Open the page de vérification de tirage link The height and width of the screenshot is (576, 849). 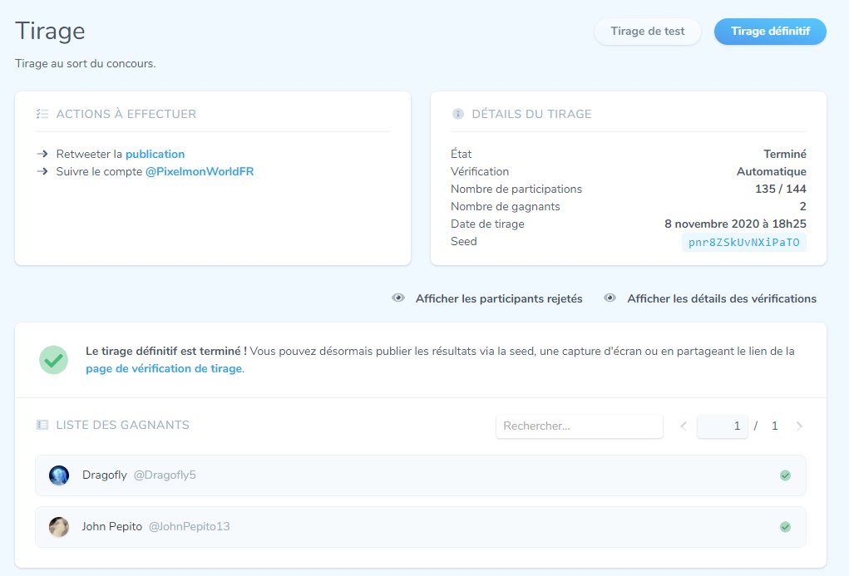click(164, 369)
